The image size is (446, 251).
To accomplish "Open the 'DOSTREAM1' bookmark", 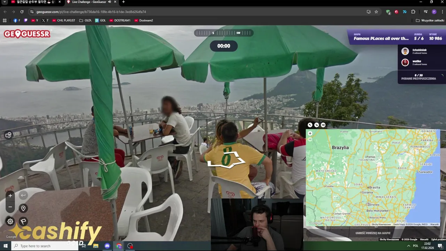I will coord(120,21).
